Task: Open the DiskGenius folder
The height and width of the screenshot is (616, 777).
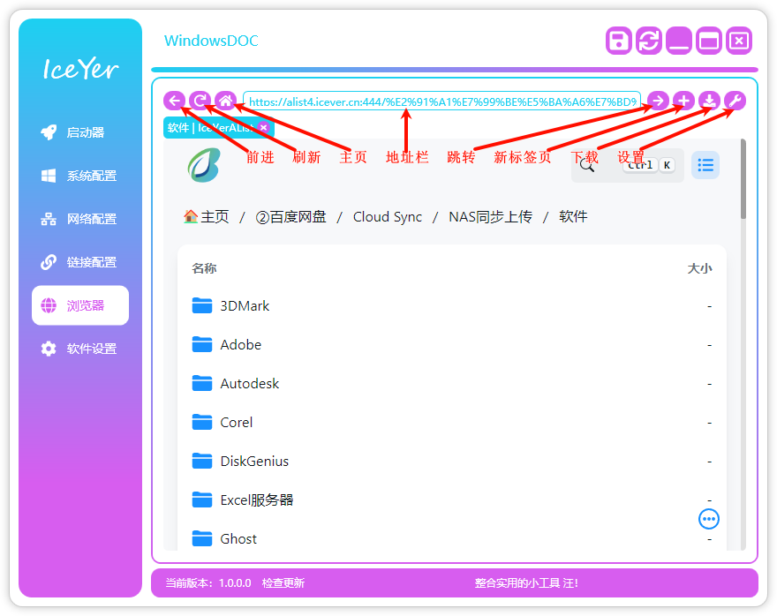Action: click(x=452, y=461)
